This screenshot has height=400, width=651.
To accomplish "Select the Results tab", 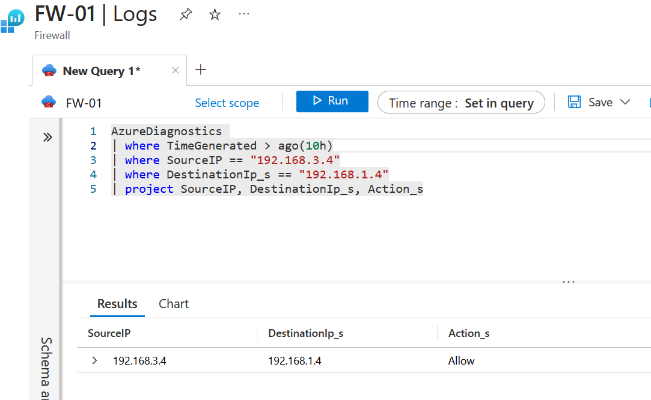I will click(117, 303).
